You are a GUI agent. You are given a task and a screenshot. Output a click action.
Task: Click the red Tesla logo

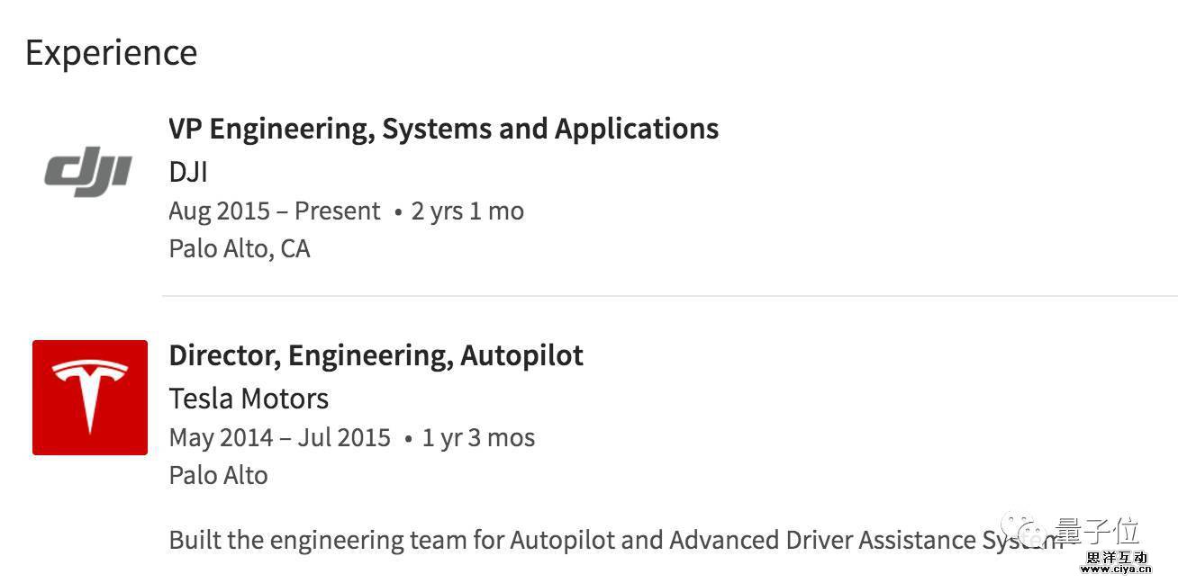(90, 397)
